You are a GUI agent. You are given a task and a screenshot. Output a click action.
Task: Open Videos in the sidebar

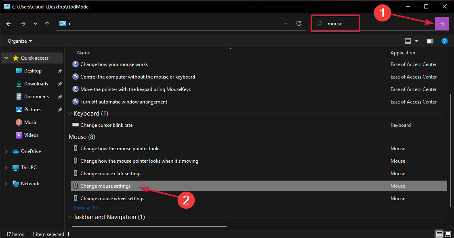pyautogui.click(x=31, y=135)
